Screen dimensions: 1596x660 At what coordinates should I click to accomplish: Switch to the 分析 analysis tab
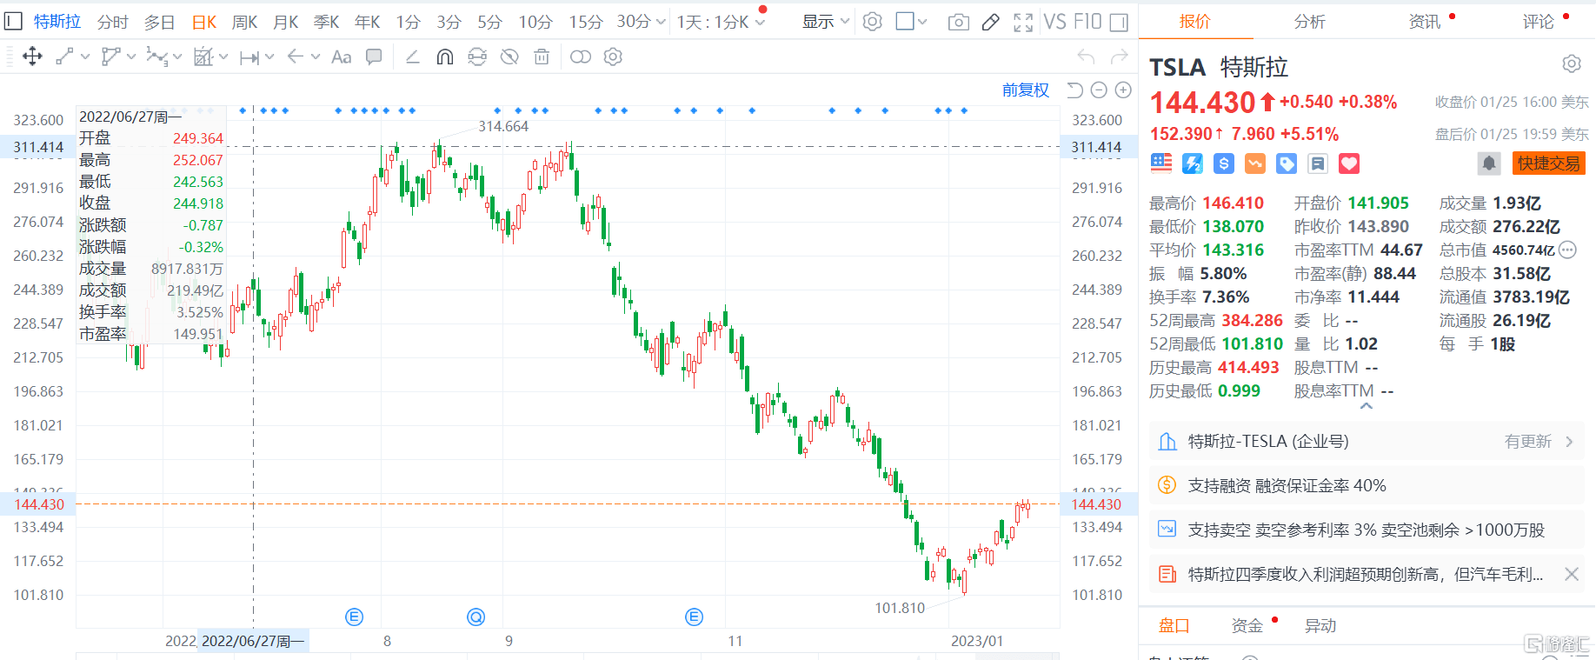coord(1309,22)
